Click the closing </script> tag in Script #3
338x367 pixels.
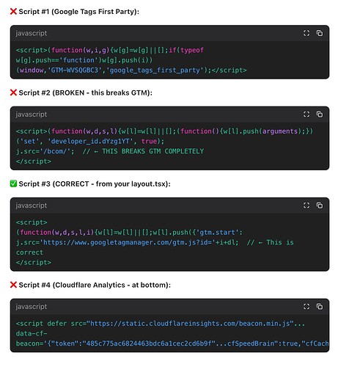(34, 263)
